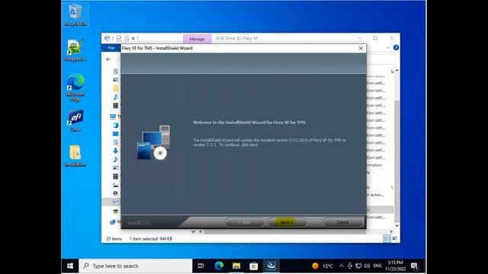Select the Notepad++ desktop shortcut
The image size is (488, 274).
75,50
